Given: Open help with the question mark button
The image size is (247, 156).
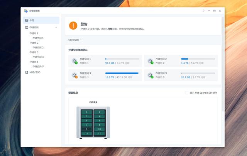Looking at the screenshot, I should [x=203, y=11].
